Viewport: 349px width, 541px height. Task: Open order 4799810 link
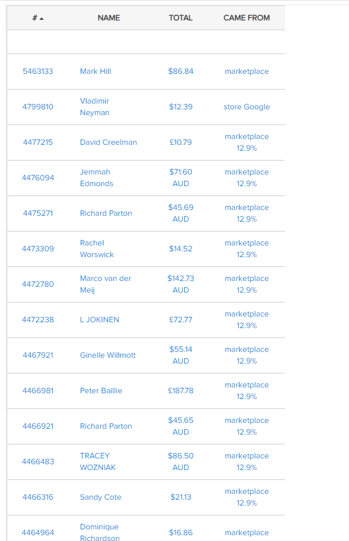38,107
